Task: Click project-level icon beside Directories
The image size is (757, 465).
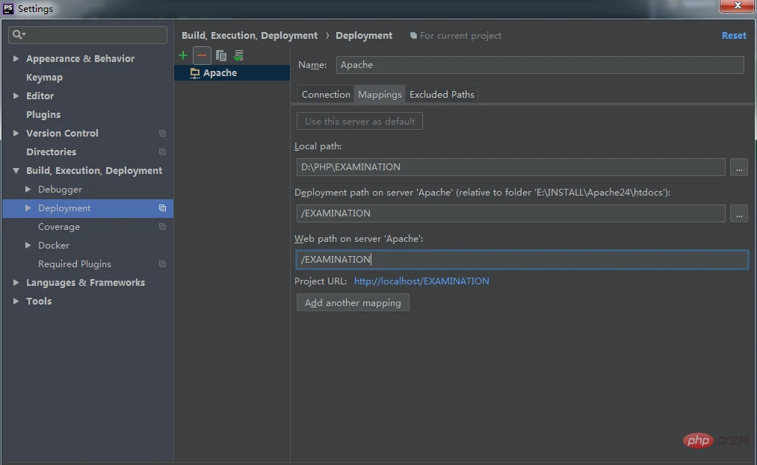Action: 163,152
